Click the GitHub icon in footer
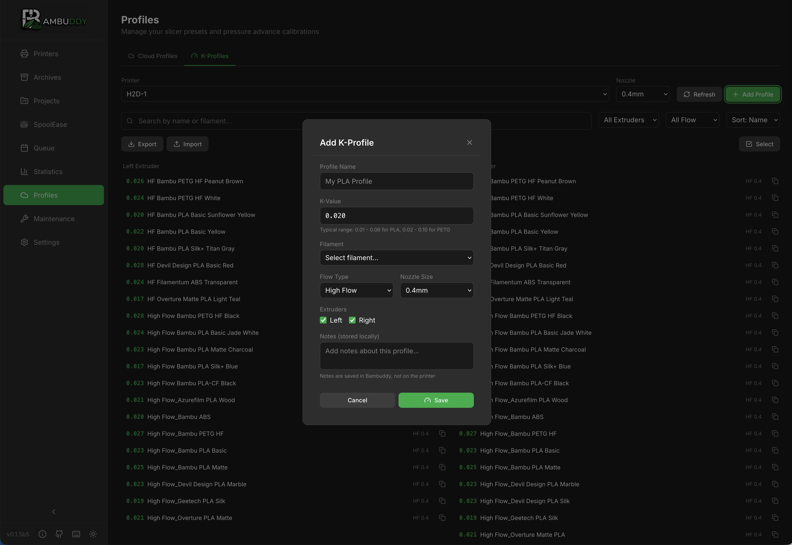Image resolution: width=792 pixels, height=545 pixels. click(59, 534)
